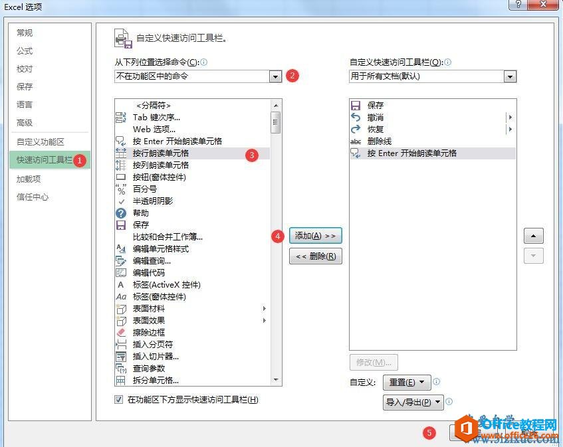Click the 添加 button to add command

click(x=316, y=235)
